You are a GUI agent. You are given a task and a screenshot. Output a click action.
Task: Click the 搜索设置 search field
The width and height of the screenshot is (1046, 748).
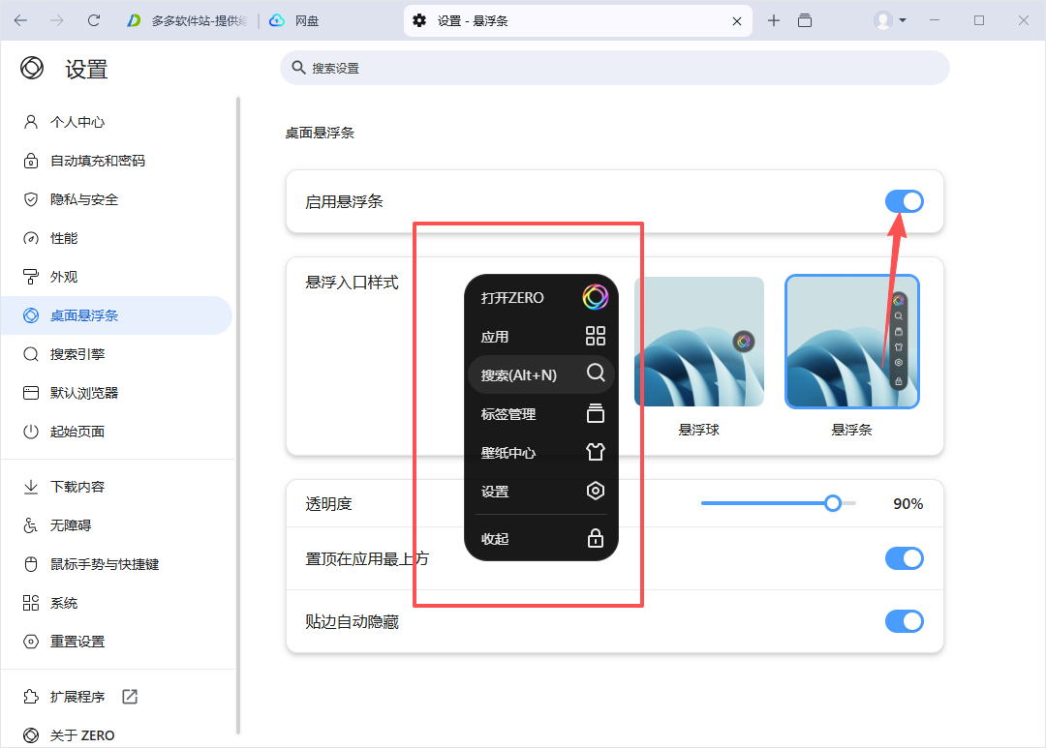tap(614, 68)
